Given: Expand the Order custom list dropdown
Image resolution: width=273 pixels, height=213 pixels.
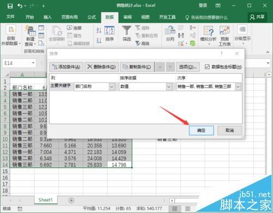Looking at the screenshot, I should coord(238,87).
